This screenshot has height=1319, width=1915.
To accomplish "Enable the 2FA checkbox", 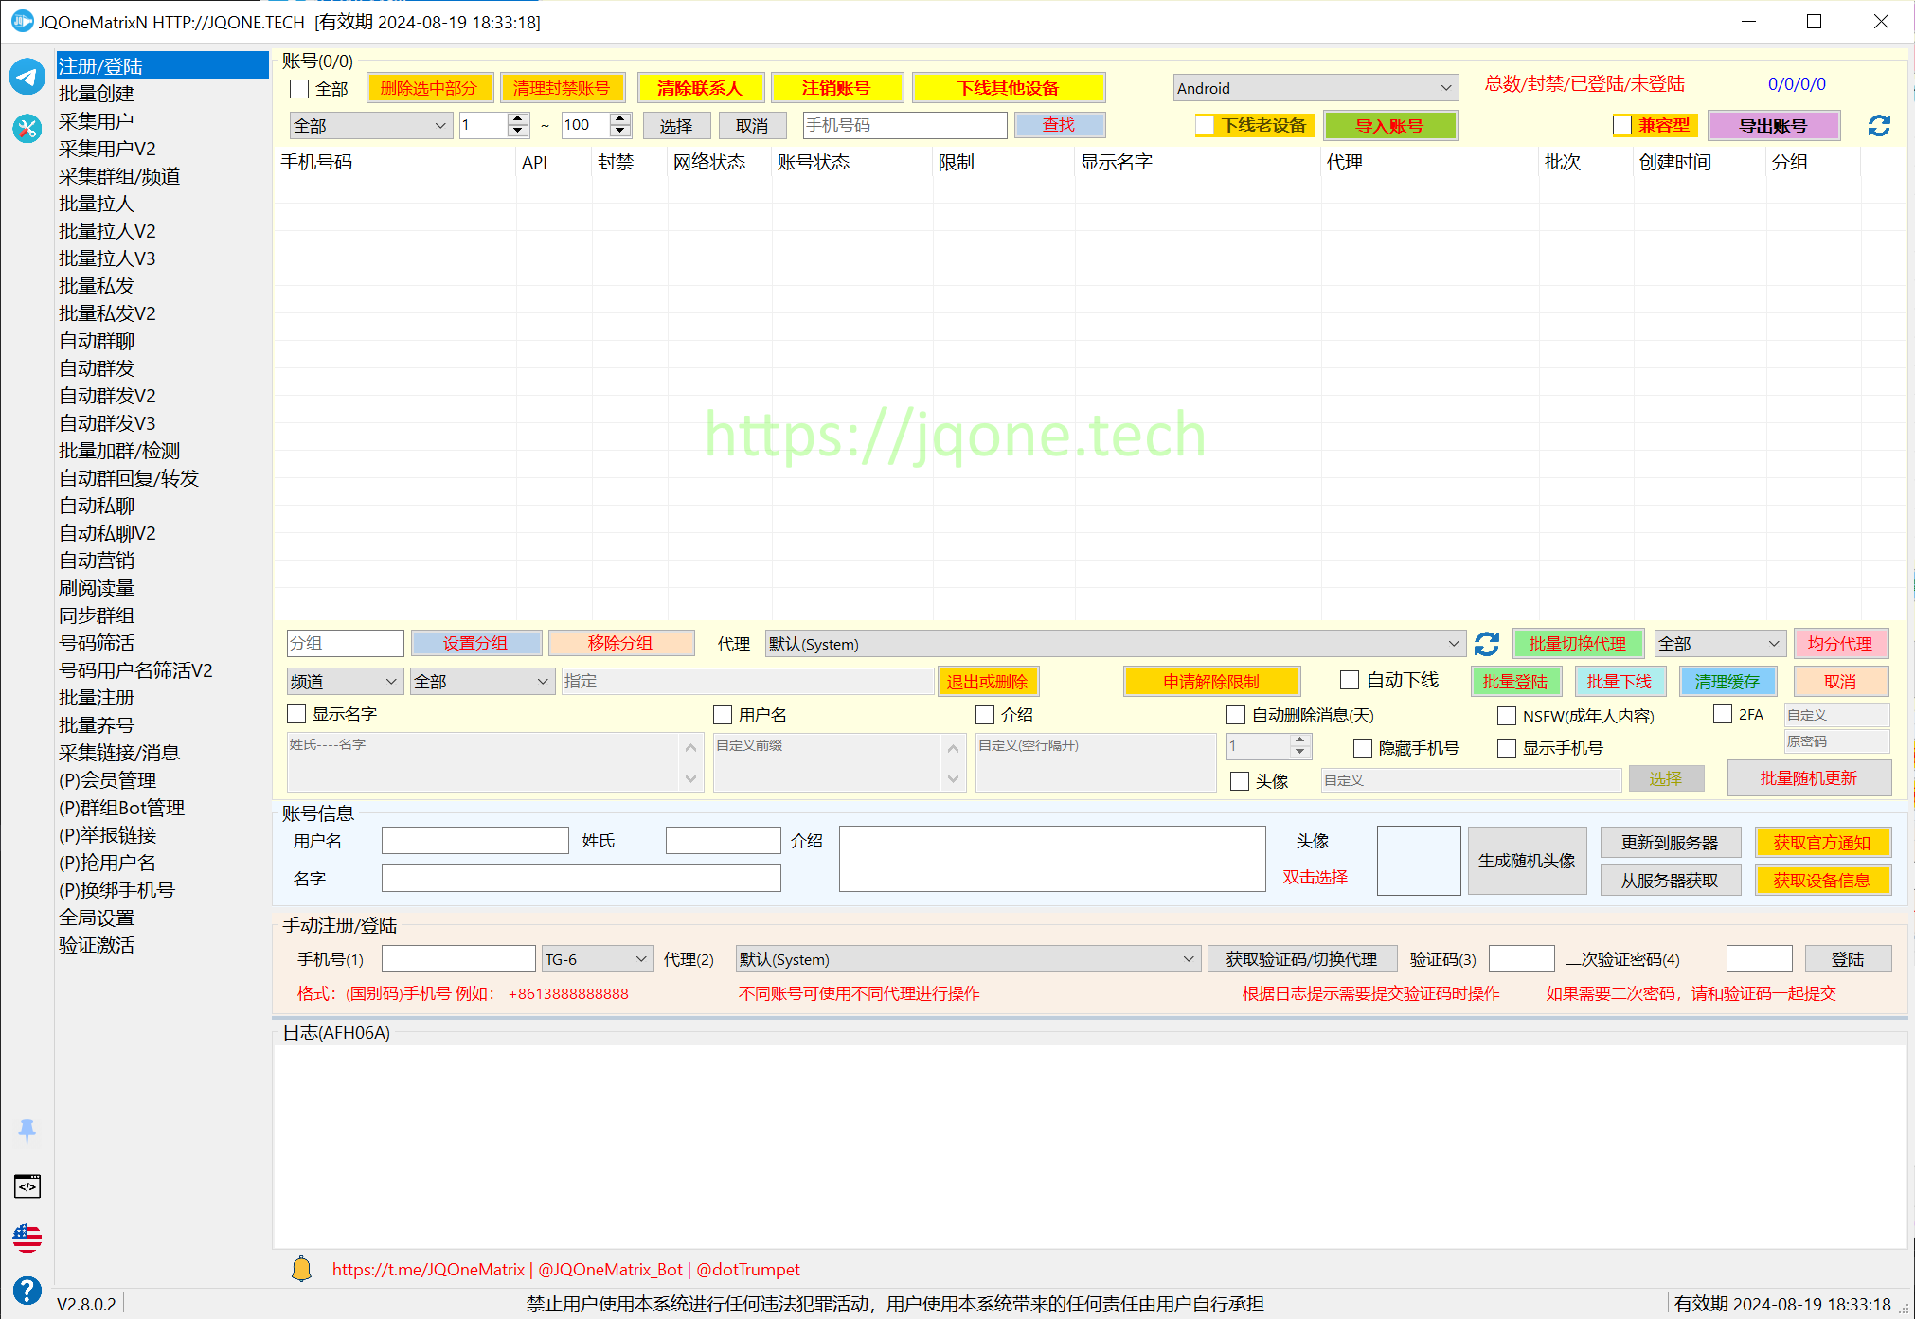I will (1723, 714).
